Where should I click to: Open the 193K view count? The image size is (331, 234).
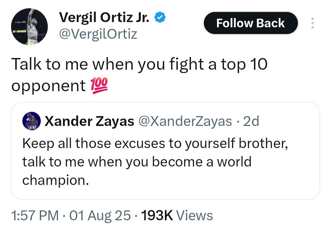157,215
